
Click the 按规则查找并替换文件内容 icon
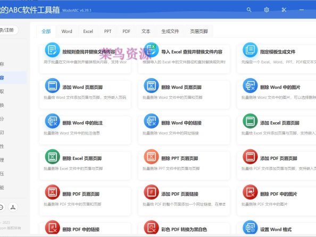(52, 50)
